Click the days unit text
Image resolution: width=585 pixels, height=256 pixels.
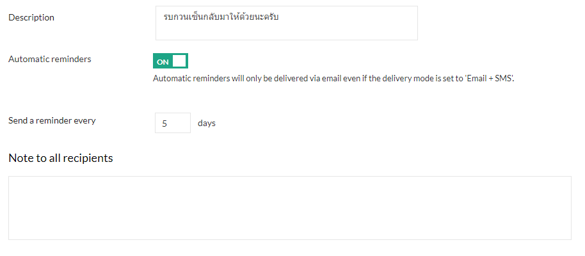click(x=207, y=123)
